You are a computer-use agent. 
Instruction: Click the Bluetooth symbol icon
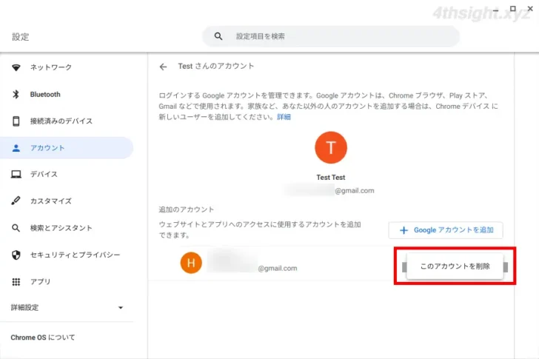click(16, 94)
